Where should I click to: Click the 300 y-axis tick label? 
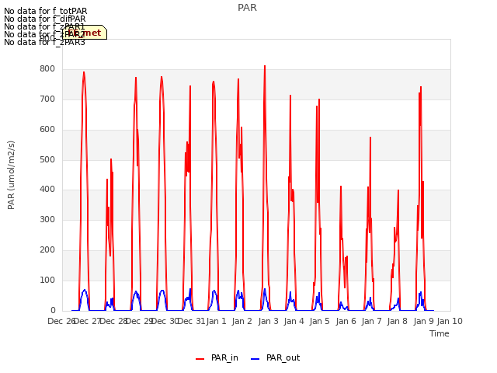pos(47,219)
